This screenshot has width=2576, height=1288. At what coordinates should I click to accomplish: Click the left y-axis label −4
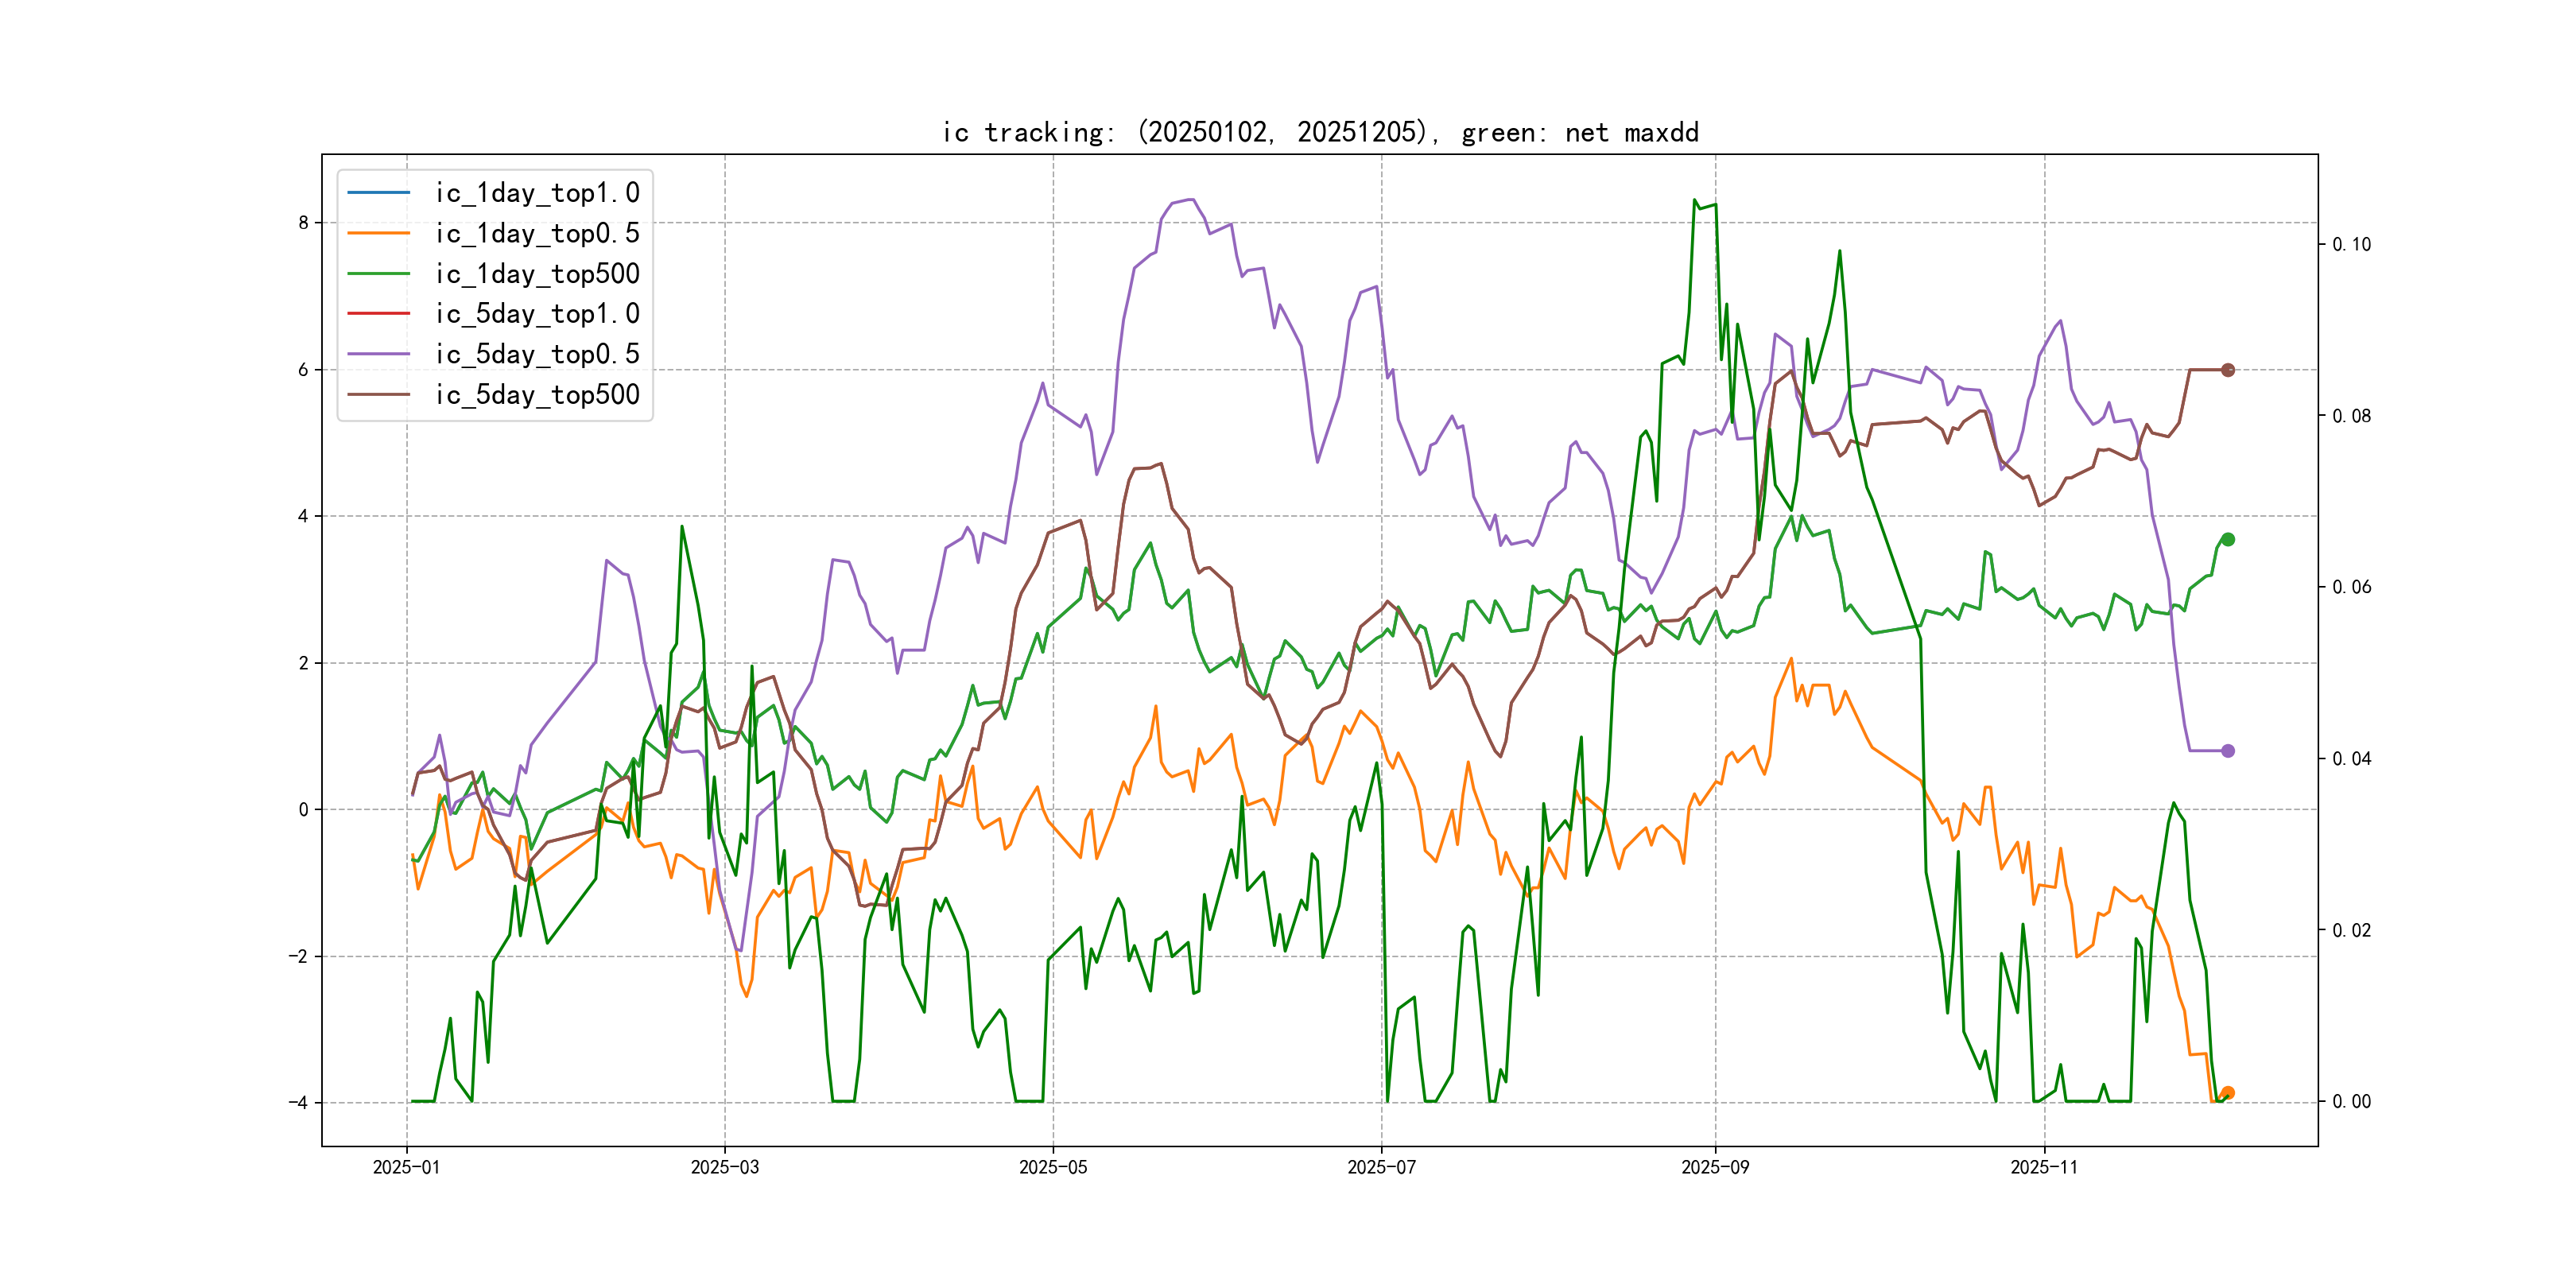click(x=298, y=1103)
